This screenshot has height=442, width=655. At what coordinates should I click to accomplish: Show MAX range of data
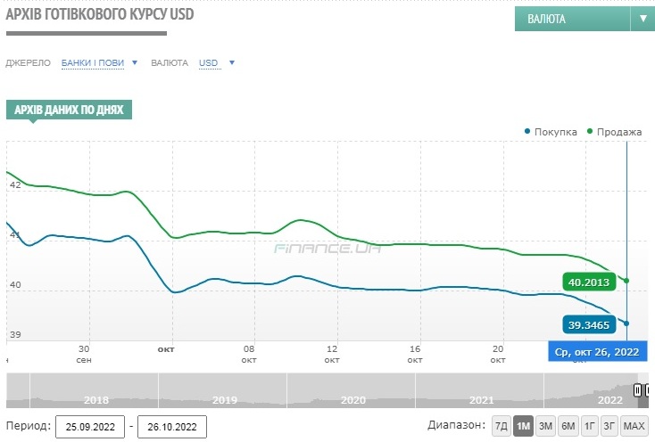634,425
